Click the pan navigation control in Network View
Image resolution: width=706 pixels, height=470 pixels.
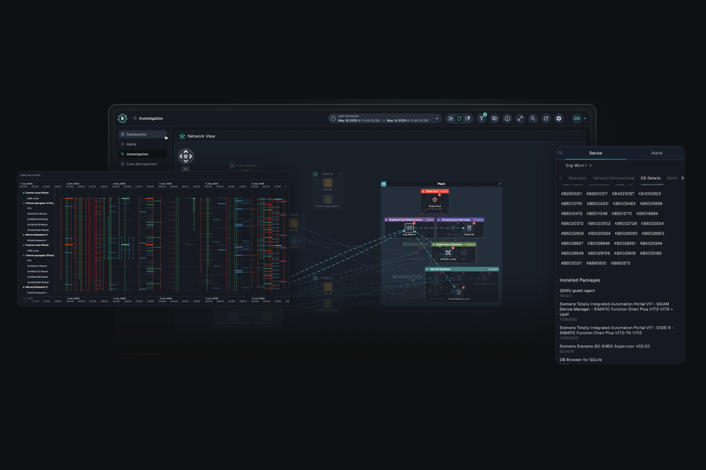pos(186,156)
